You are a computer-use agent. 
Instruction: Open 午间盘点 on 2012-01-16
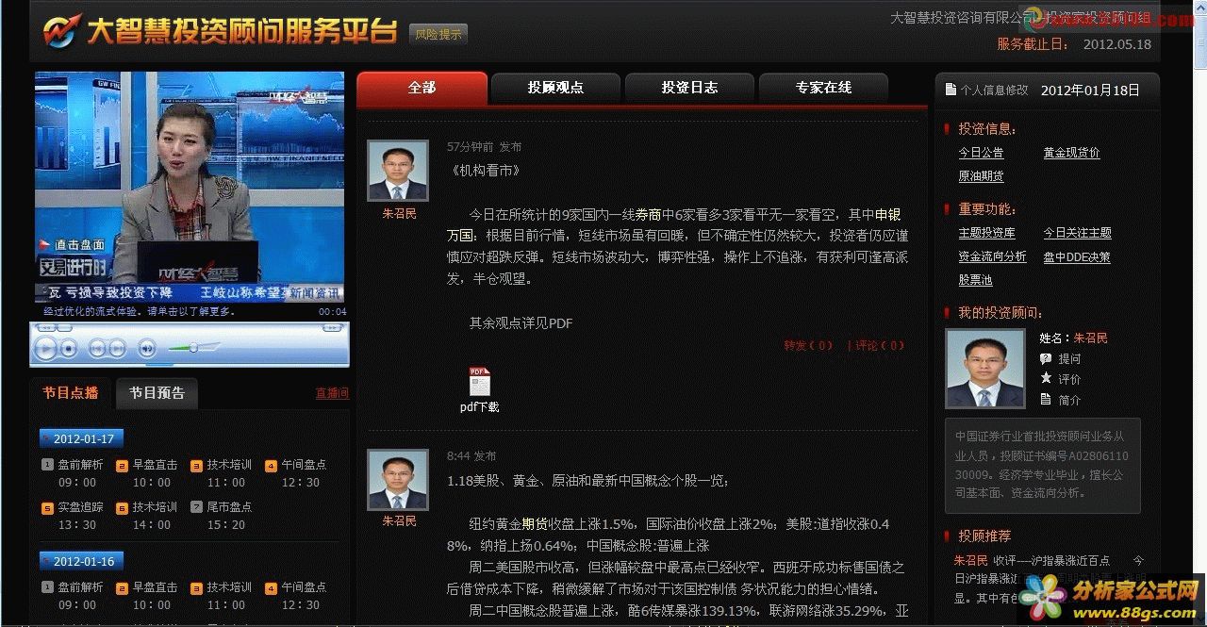pos(296,596)
